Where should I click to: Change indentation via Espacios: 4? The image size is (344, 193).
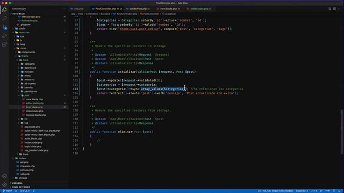(302, 191)
